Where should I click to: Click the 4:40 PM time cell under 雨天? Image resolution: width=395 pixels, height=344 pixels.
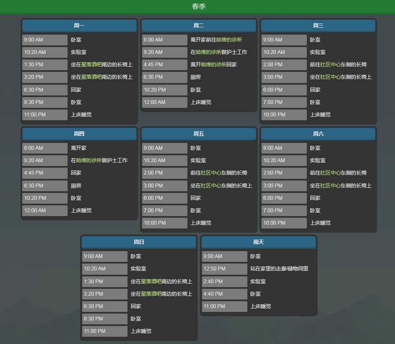click(224, 294)
